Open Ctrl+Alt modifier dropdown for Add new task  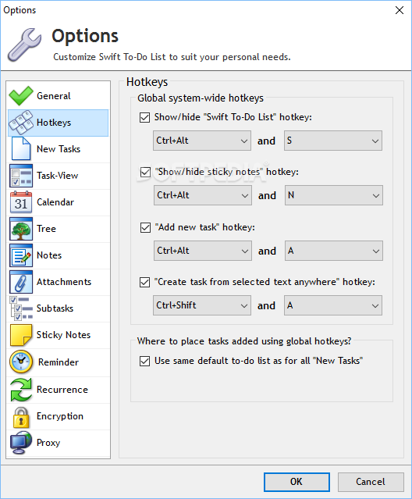203,251
